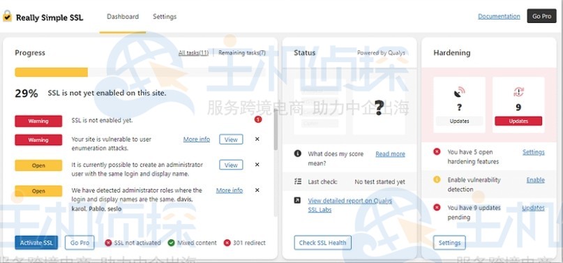The height and width of the screenshot is (263, 563).
Task: Dismiss the detected administrator roles task
Action: (x=257, y=190)
